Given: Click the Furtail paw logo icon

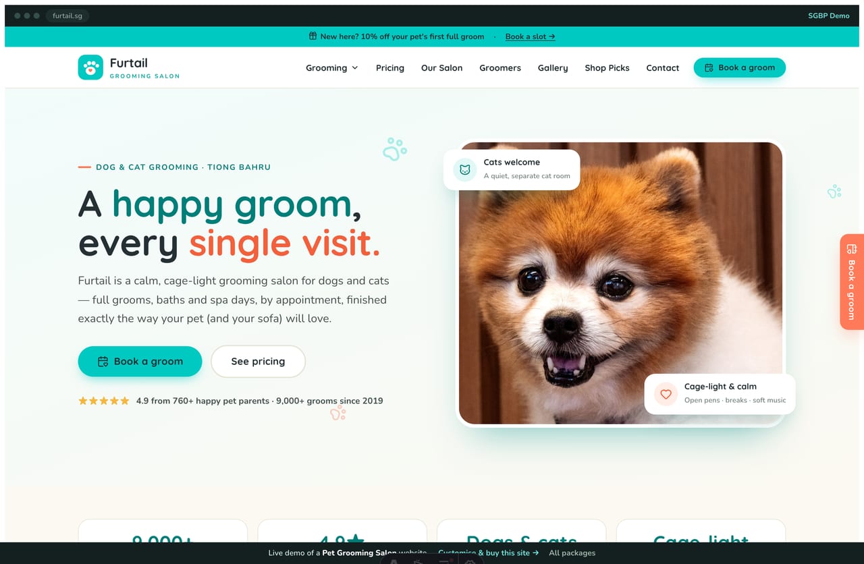Looking at the screenshot, I should pyautogui.click(x=90, y=67).
